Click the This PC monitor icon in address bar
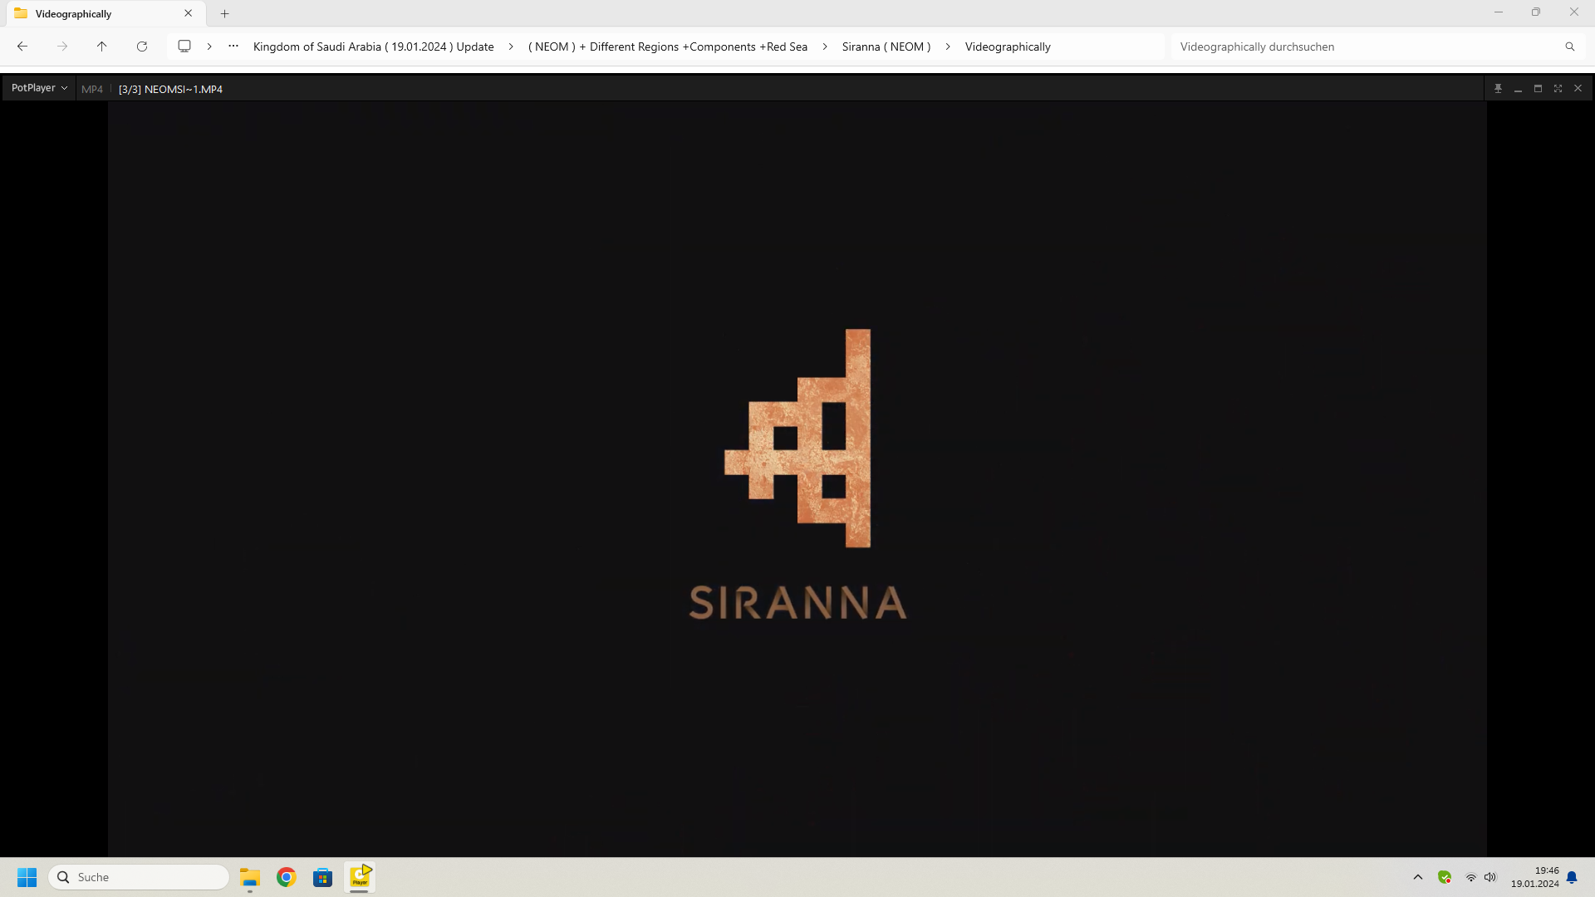The width and height of the screenshot is (1595, 897). click(184, 47)
